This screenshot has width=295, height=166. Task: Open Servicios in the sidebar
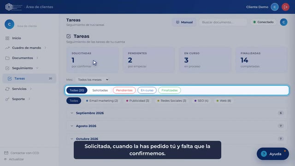(x=19, y=89)
